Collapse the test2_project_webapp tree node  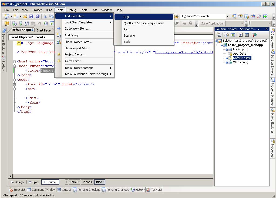218,45
